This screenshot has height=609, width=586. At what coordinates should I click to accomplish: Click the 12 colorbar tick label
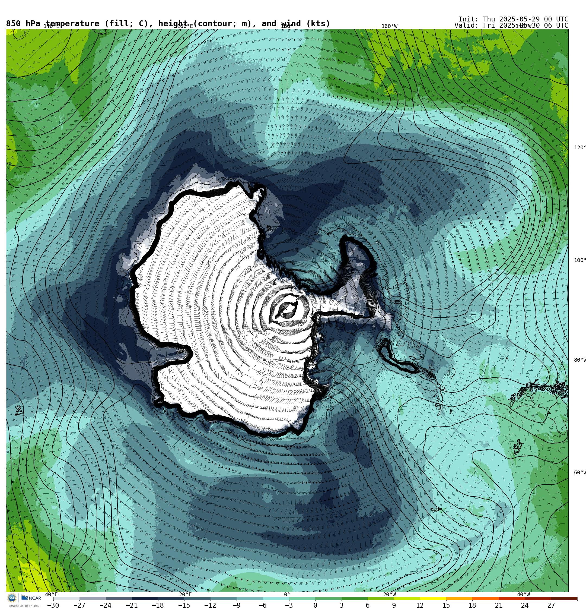pyautogui.click(x=420, y=605)
